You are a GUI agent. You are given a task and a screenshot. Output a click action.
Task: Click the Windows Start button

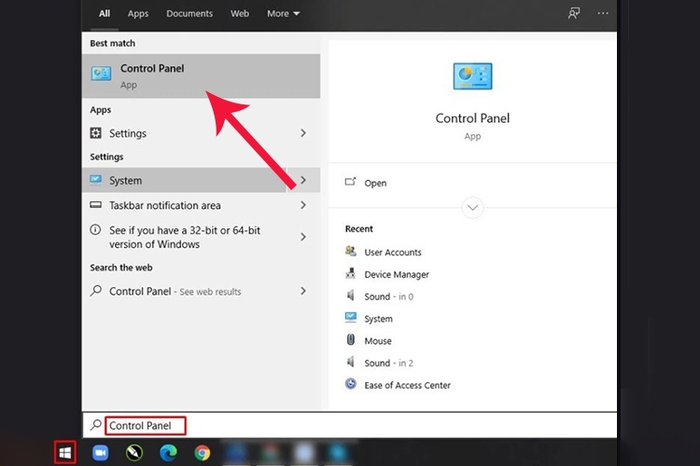[x=64, y=453]
